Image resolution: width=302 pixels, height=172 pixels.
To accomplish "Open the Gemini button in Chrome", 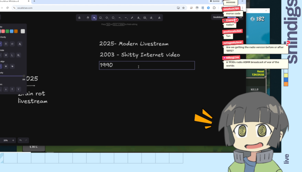I will [x=215, y=1].
